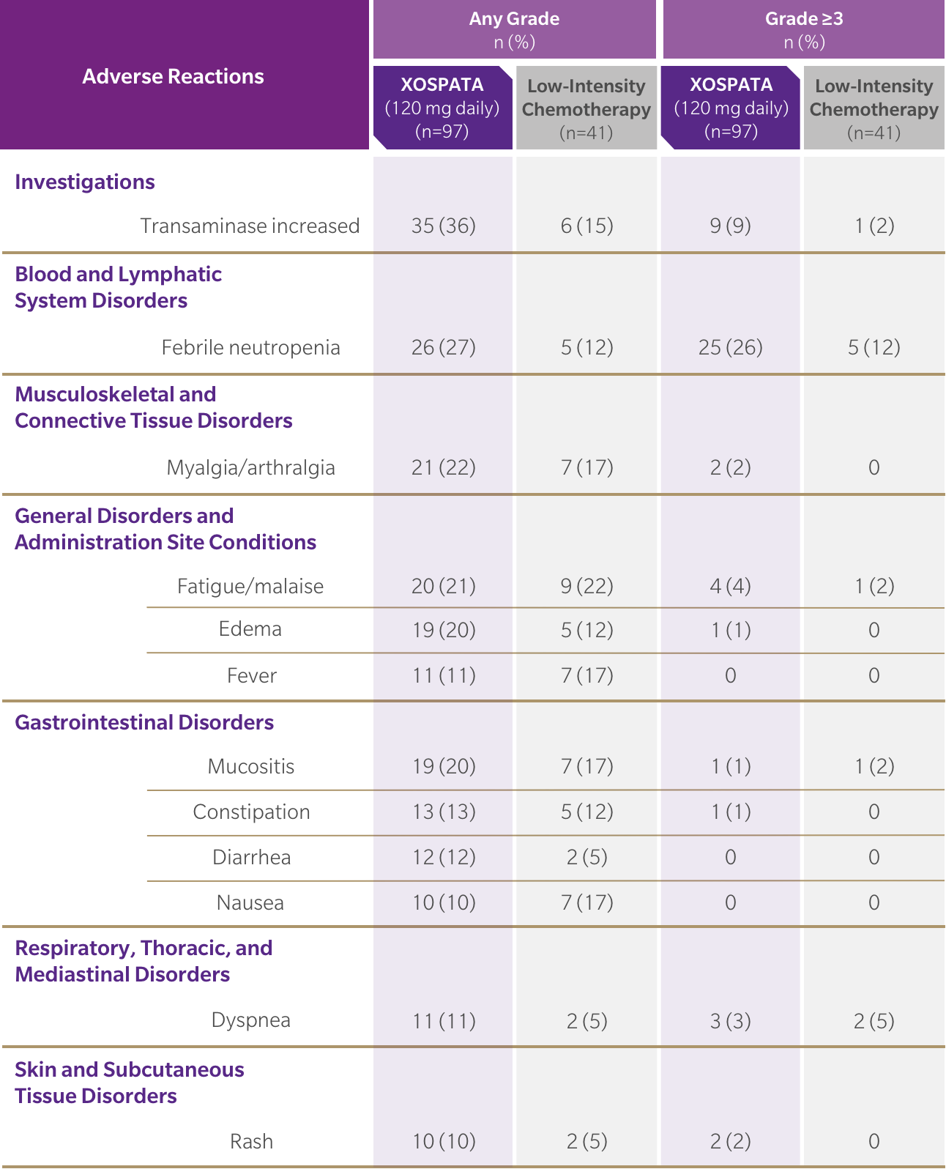Click the Fever row label
Viewport: 946px width, 1169px height.
[252, 675]
